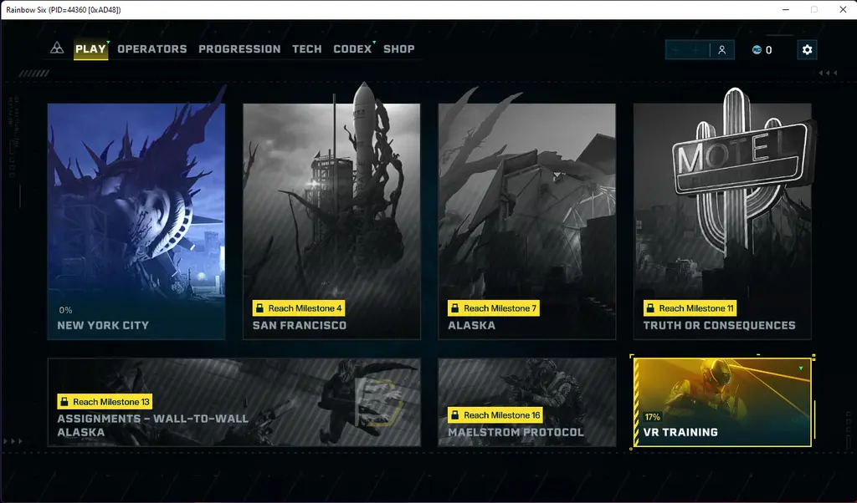The image size is (857, 503).
Task: Select the New York City mission card
Action: pos(136,221)
